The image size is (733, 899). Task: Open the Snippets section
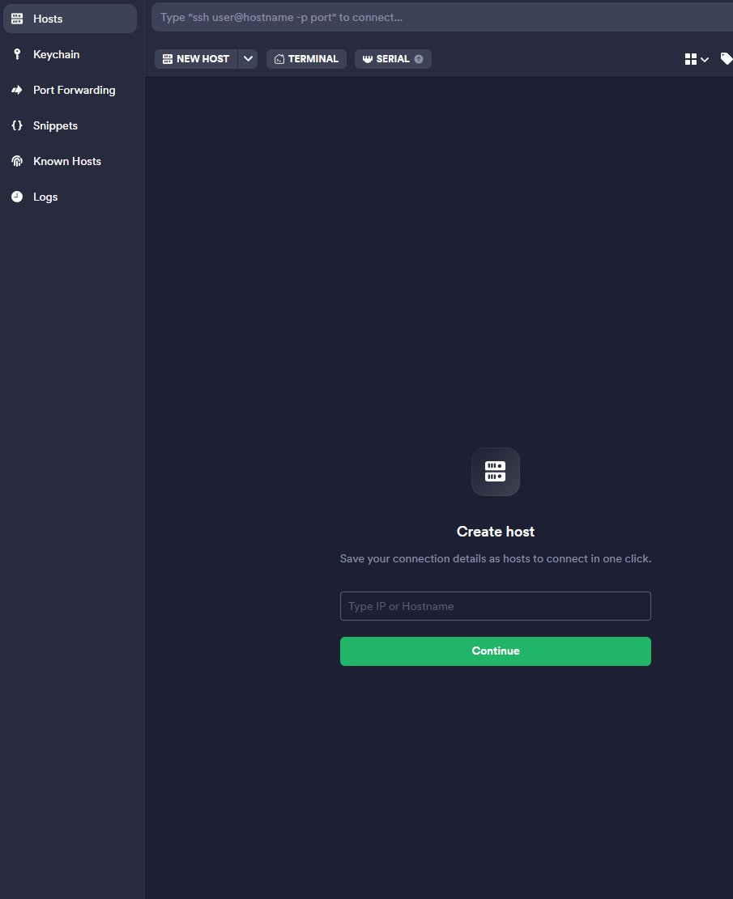click(70, 125)
